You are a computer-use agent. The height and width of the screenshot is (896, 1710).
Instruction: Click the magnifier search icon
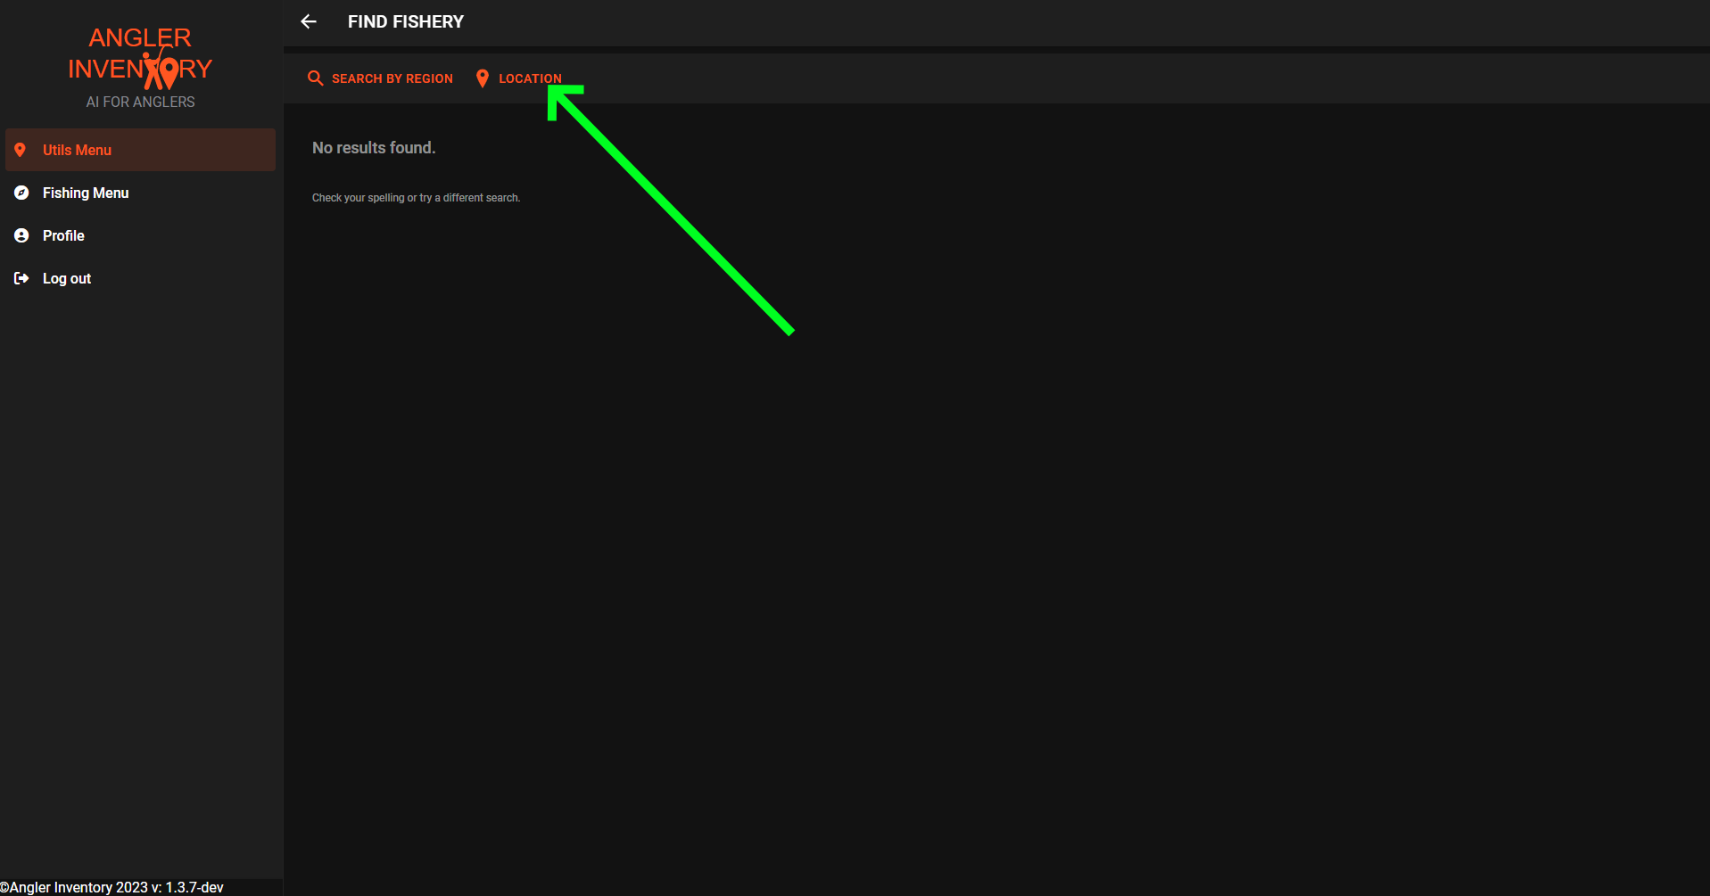(x=315, y=78)
